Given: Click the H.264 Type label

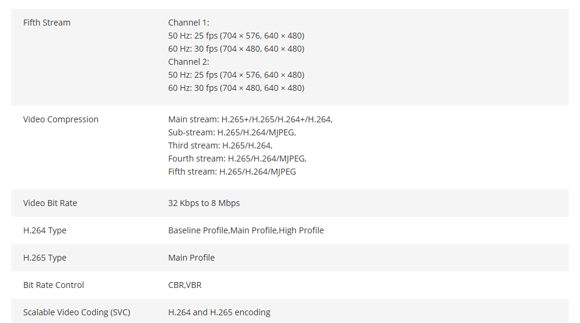Looking at the screenshot, I should coord(45,230).
